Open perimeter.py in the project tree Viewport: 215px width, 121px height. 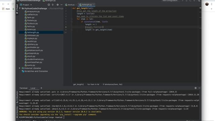click(x=33, y=47)
